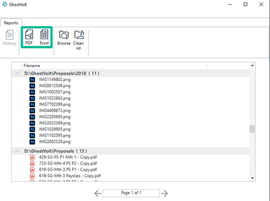Viewport: 270px width, 201px height.
Task: Select file IMG2002320.png
Action: pyautogui.click(x=55, y=142)
